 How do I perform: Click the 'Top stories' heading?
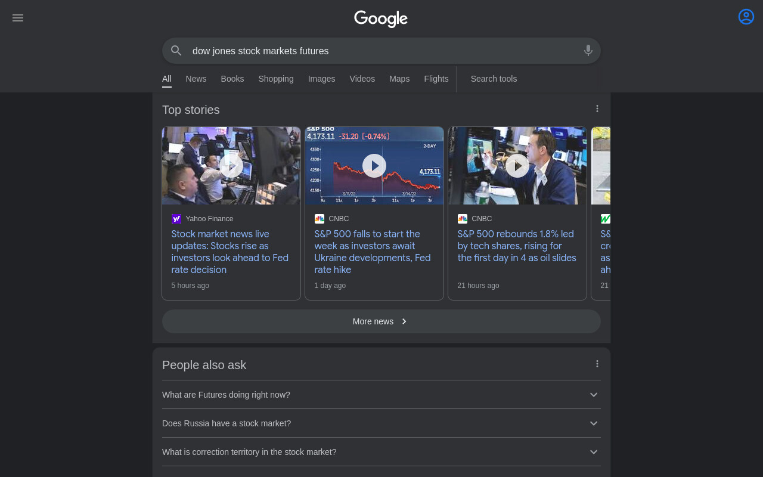pyautogui.click(x=191, y=110)
